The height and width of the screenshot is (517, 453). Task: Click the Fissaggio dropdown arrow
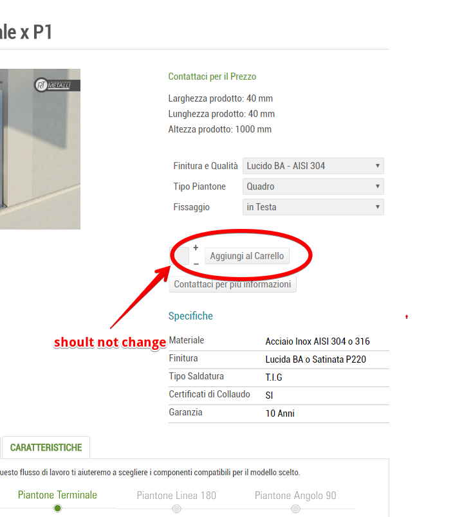tap(378, 207)
